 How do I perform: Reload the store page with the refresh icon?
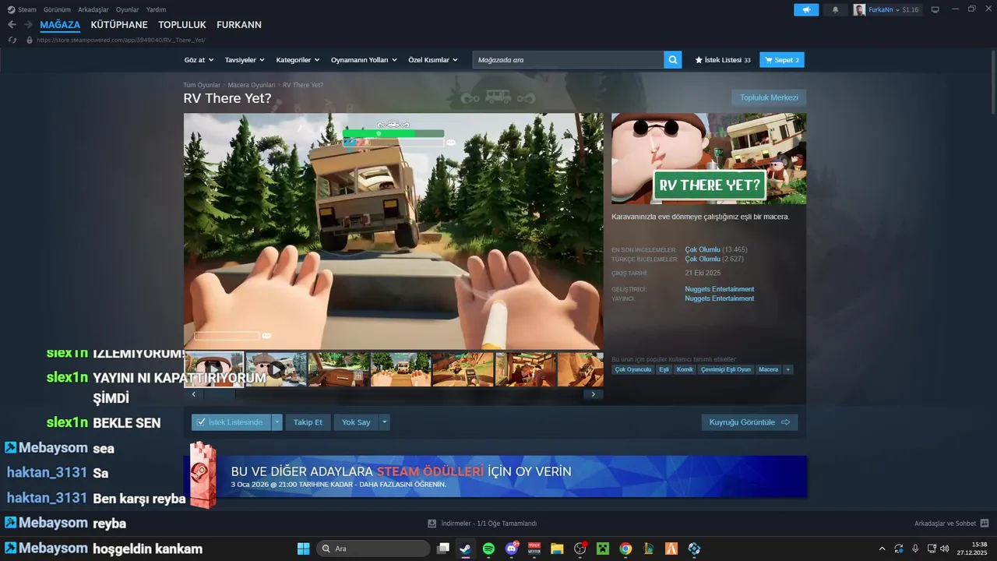click(x=12, y=40)
